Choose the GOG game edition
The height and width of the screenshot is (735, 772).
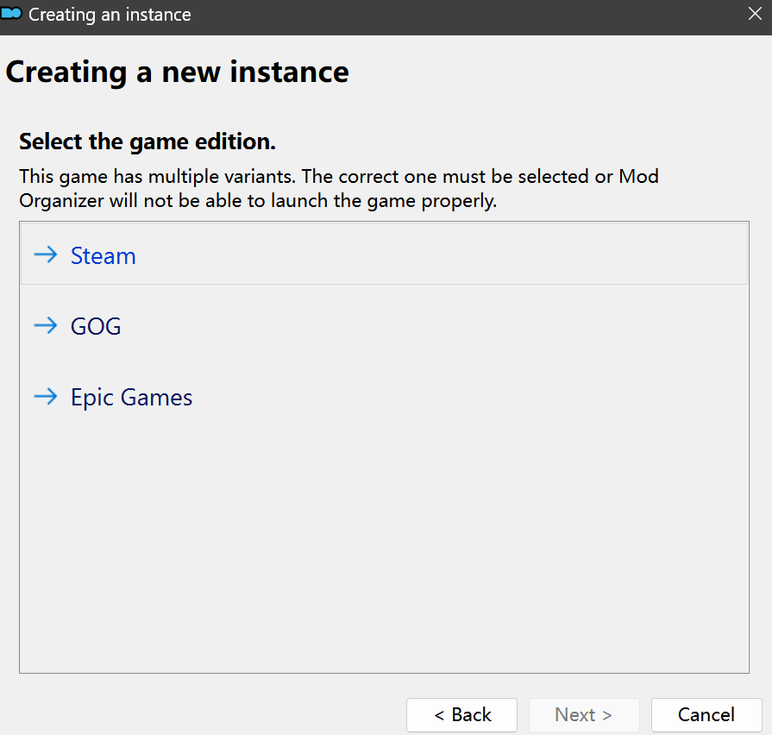click(384, 325)
